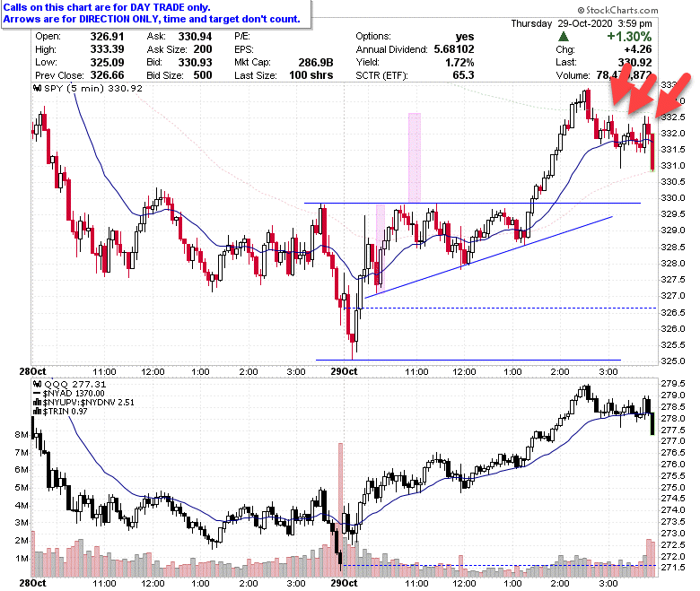Click the 327.0 price label on SPY axis
This screenshot has height=591, width=700.
click(673, 296)
